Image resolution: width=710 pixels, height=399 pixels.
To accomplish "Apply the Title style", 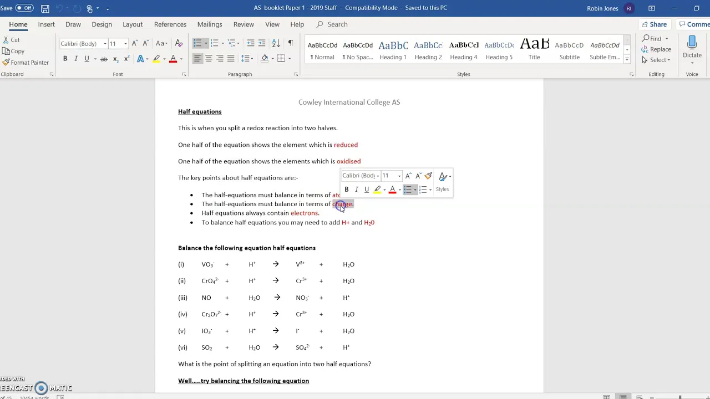I will (x=534, y=50).
